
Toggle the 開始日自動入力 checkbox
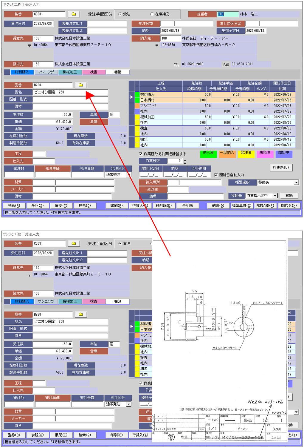(216, 175)
